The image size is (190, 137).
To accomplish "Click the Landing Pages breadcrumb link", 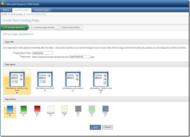I will [17, 14].
